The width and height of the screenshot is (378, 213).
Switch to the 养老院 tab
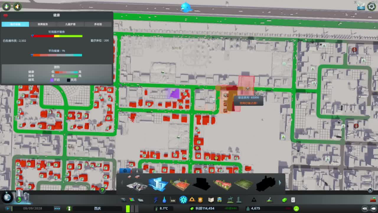[98, 24]
